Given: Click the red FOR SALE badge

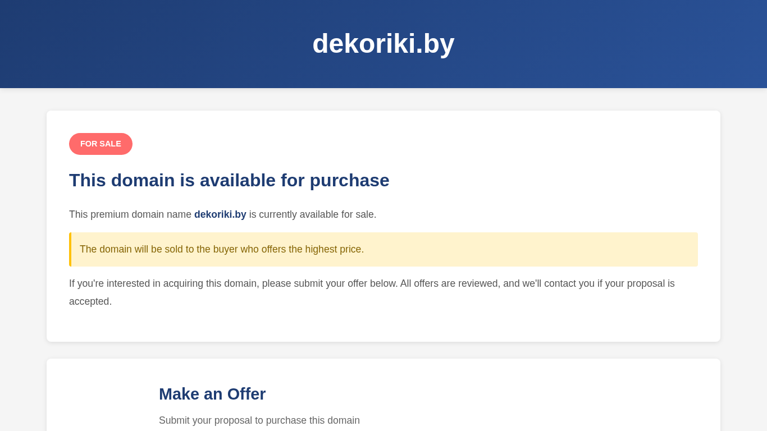Looking at the screenshot, I should tap(101, 144).
